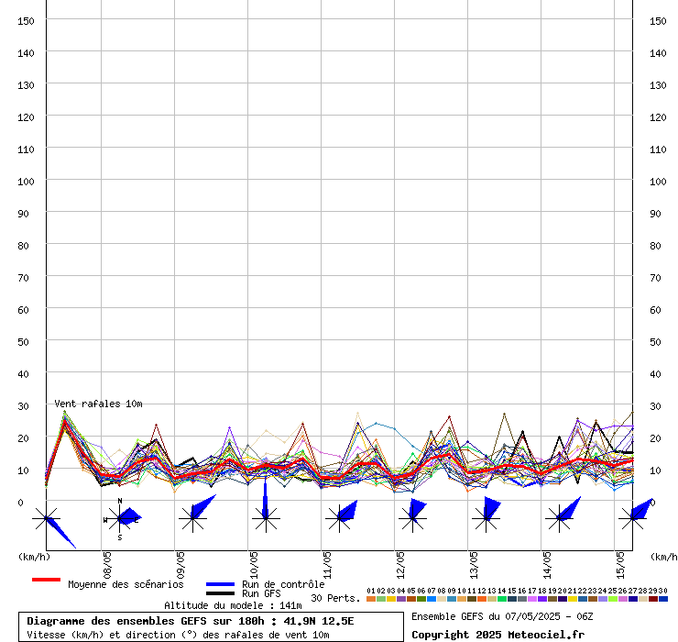This screenshot has width=678, height=642.
Task: Click the 15/05 date label on the x-axis
Action: (x=620, y=565)
